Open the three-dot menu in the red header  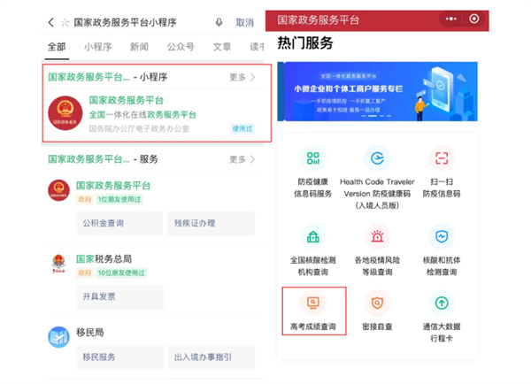tap(450, 19)
